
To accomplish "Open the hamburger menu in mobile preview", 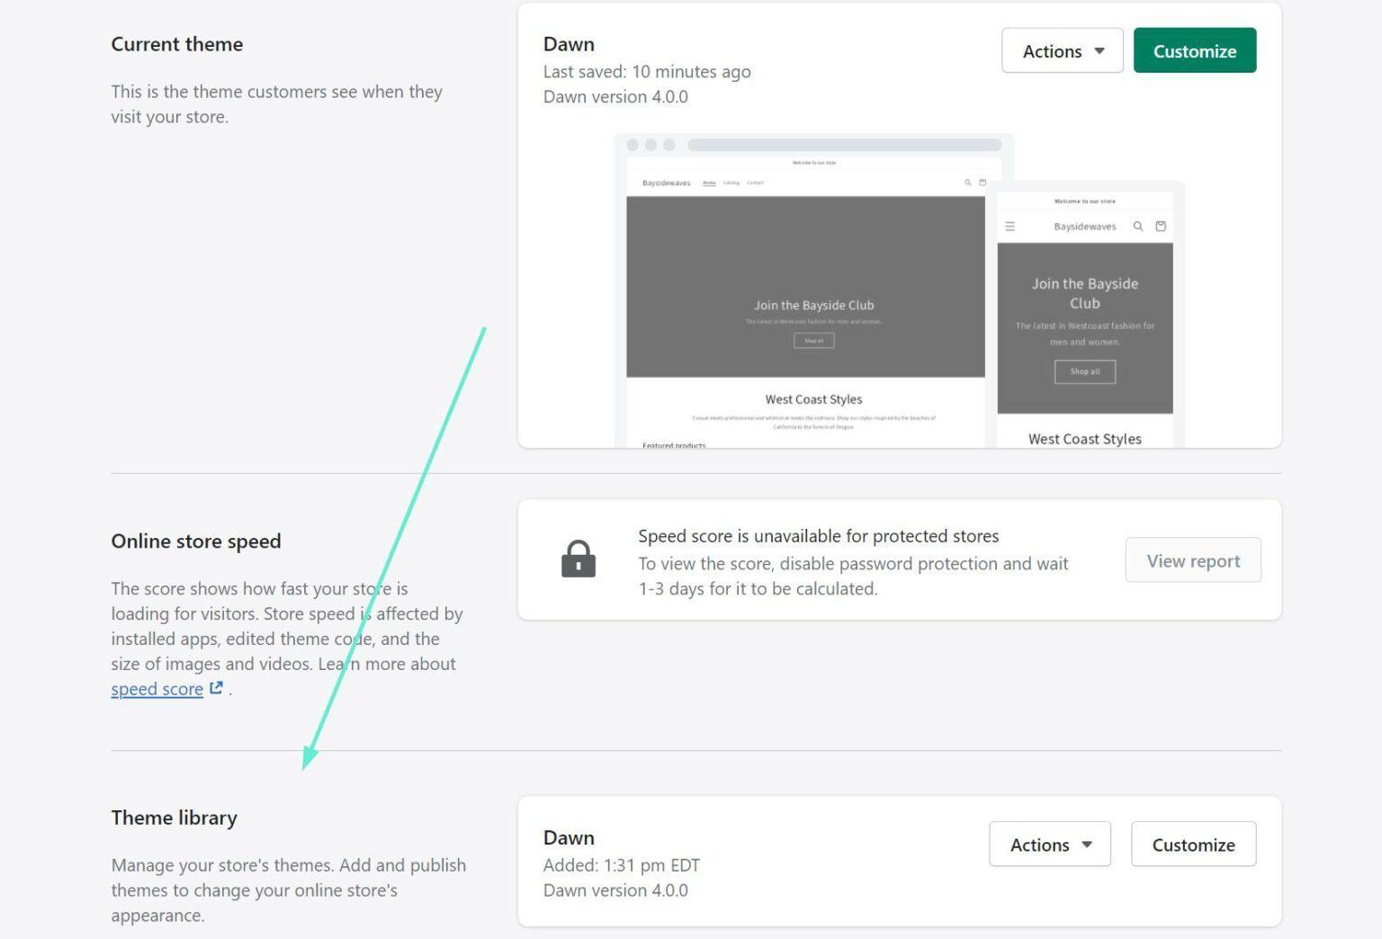I will (1010, 226).
